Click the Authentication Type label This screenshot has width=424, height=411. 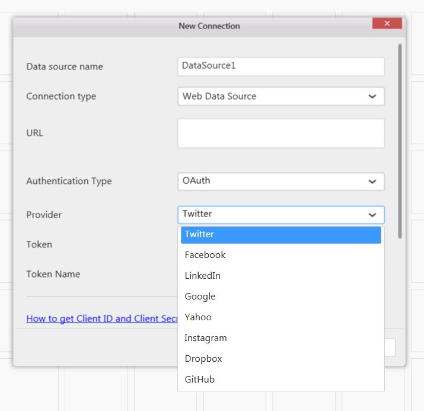[x=69, y=181]
